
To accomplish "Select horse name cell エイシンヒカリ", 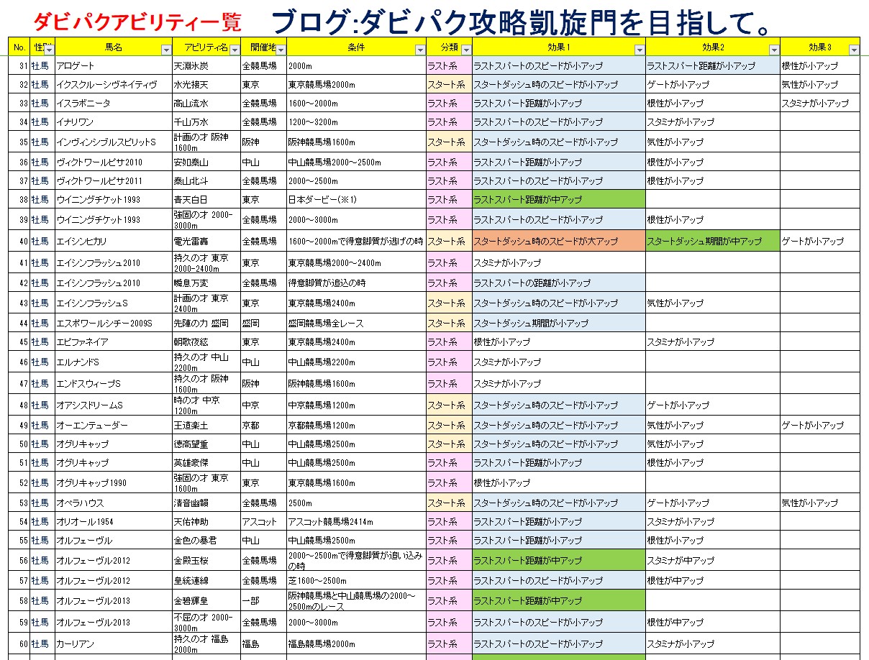I will (x=114, y=241).
